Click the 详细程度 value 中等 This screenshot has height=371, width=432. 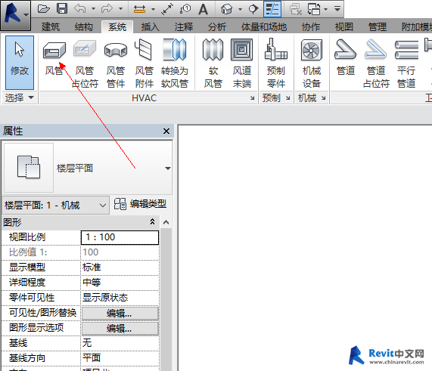click(x=120, y=283)
